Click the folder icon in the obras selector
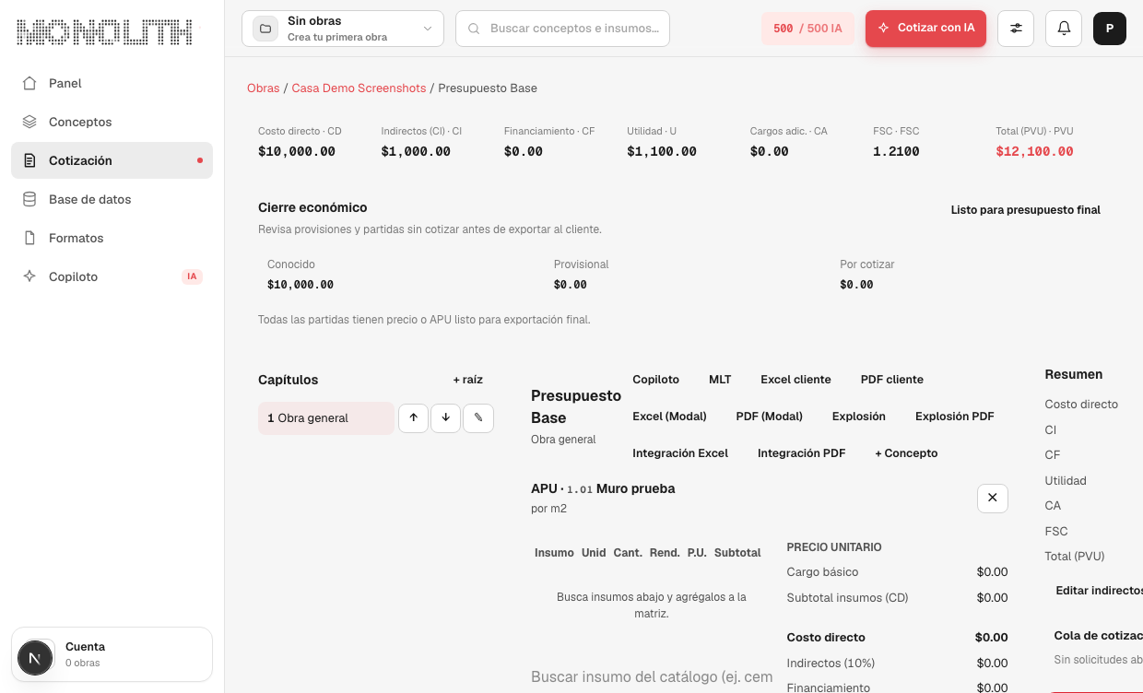The height and width of the screenshot is (693, 1143). pyautogui.click(x=265, y=29)
